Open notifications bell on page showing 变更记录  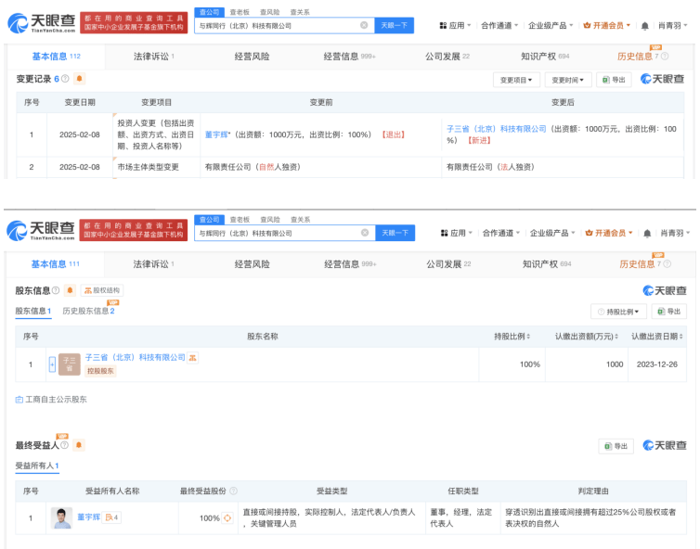coord(644,26)
